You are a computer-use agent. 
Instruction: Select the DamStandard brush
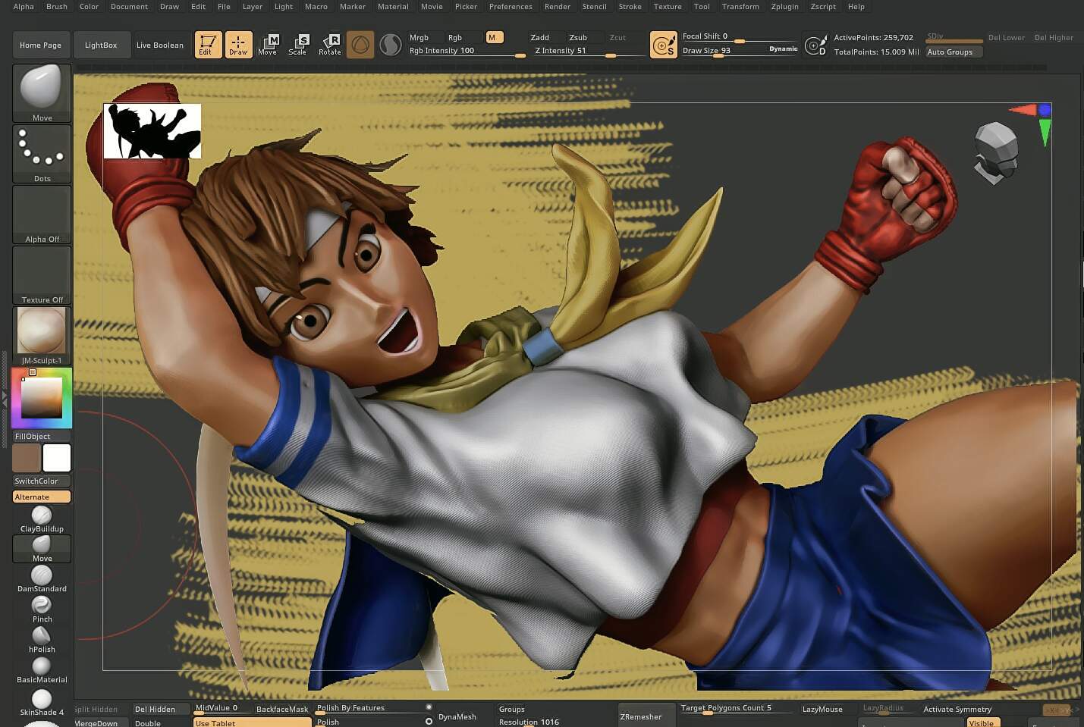[42, 579]
